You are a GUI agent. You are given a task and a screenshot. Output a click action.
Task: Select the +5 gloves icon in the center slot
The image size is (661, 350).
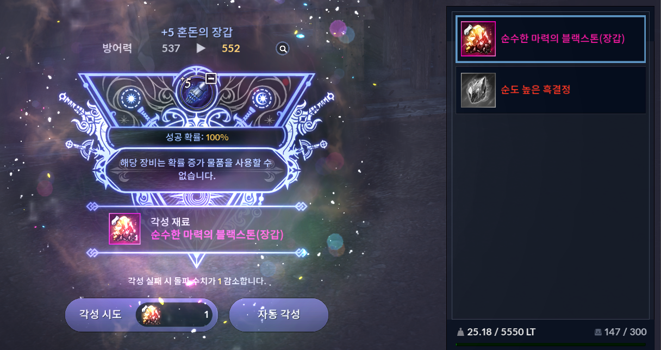[198, 89]
